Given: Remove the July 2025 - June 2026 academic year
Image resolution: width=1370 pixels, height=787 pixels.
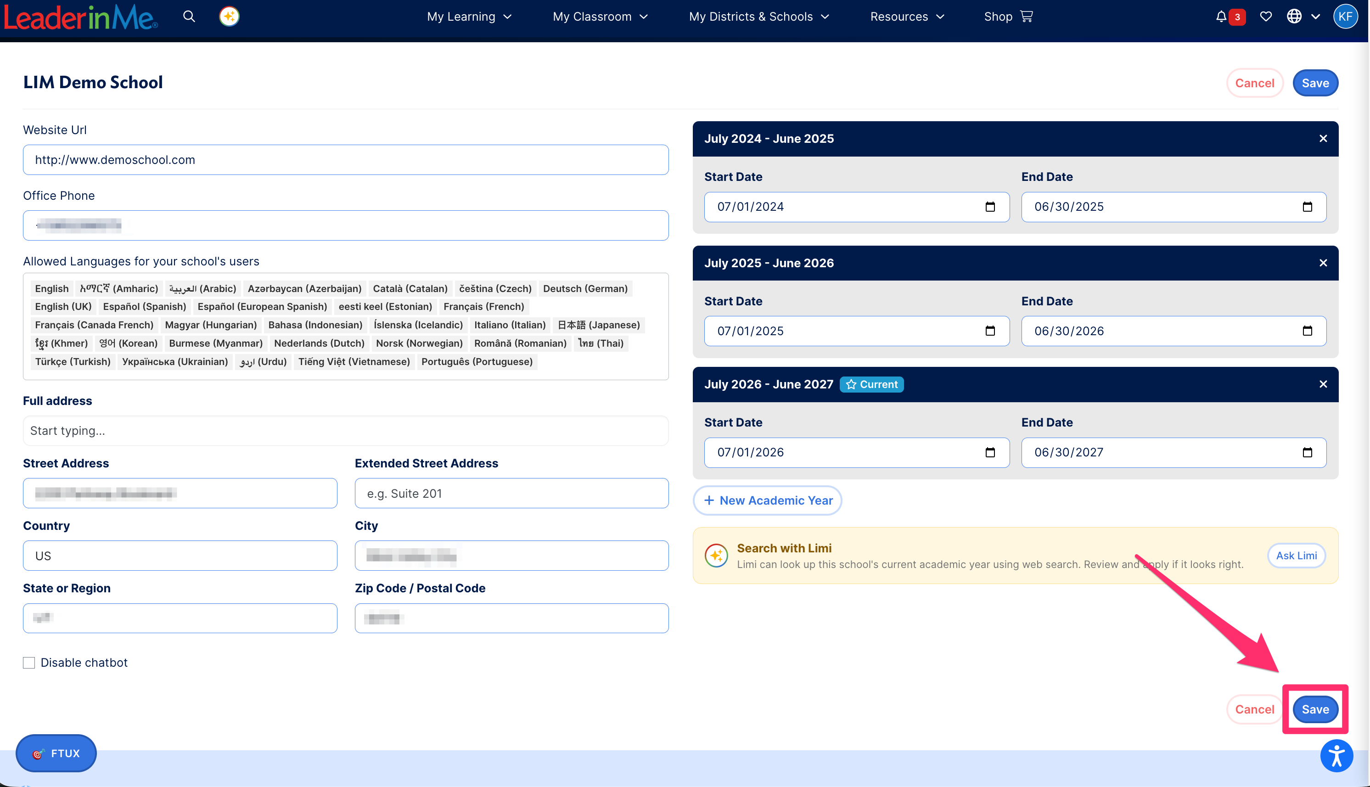Looking at the screenshot, I should pos(1323,263).
